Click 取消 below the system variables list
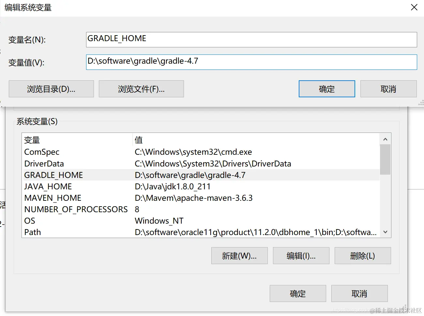The width and height of the screenshot is (424, 316). click(359, 293)
